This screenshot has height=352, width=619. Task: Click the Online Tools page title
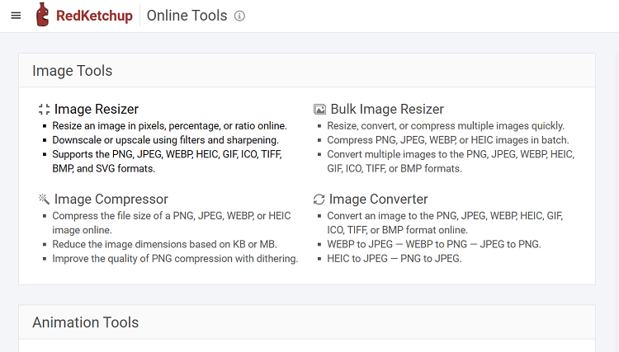pyautogui.click(x=187, y=16)
